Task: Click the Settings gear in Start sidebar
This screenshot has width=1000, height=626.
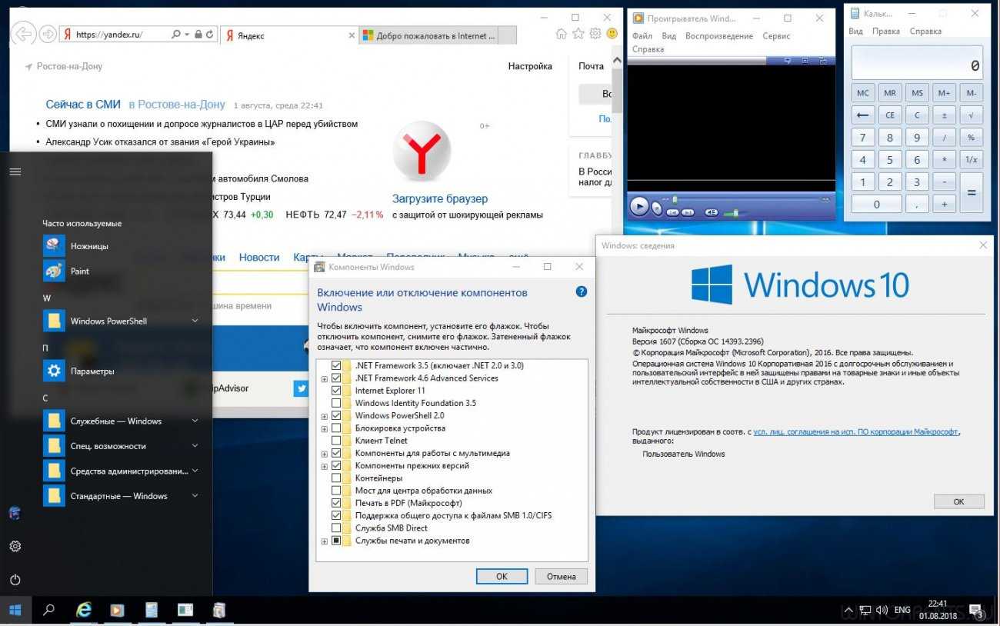Action: click(15, 546)
